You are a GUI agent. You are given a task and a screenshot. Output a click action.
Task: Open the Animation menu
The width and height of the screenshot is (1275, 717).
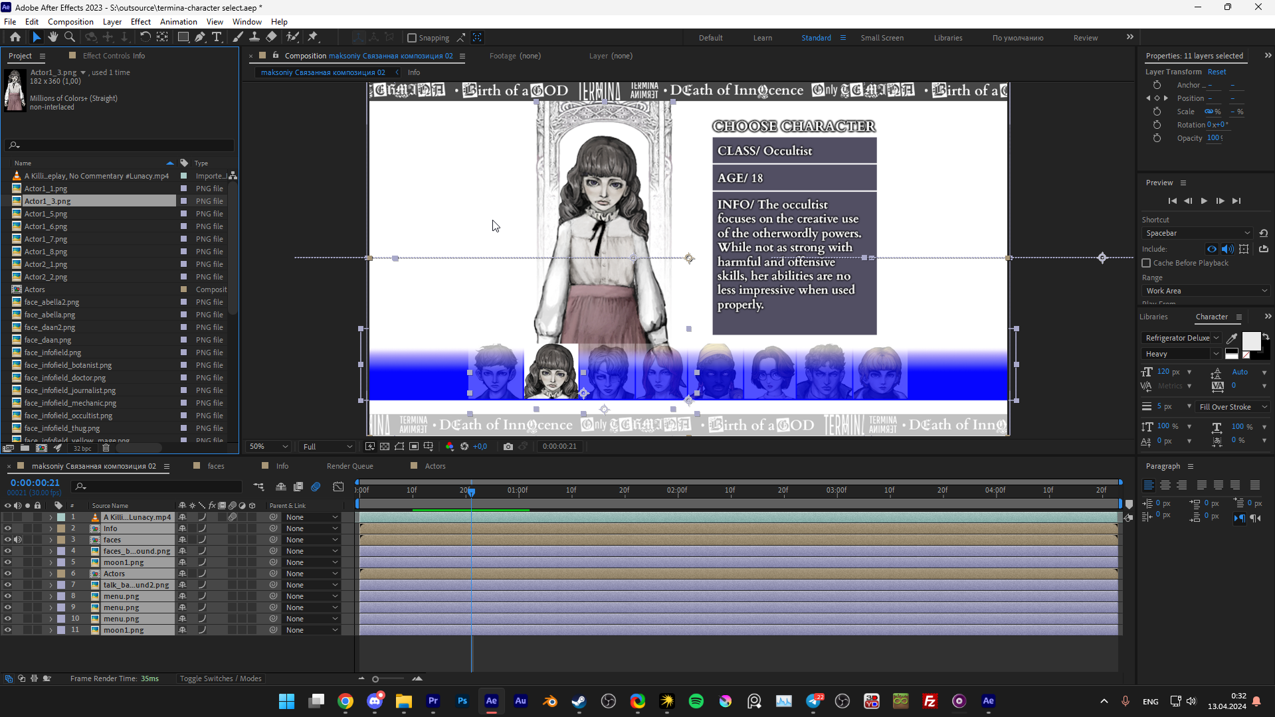click(x=178, y=22)
